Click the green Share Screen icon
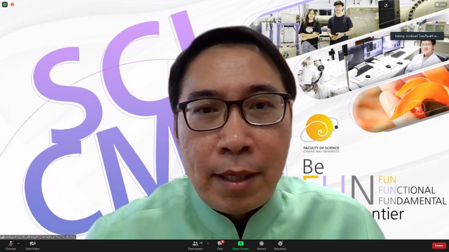449x252 pixels. (241, 244)
